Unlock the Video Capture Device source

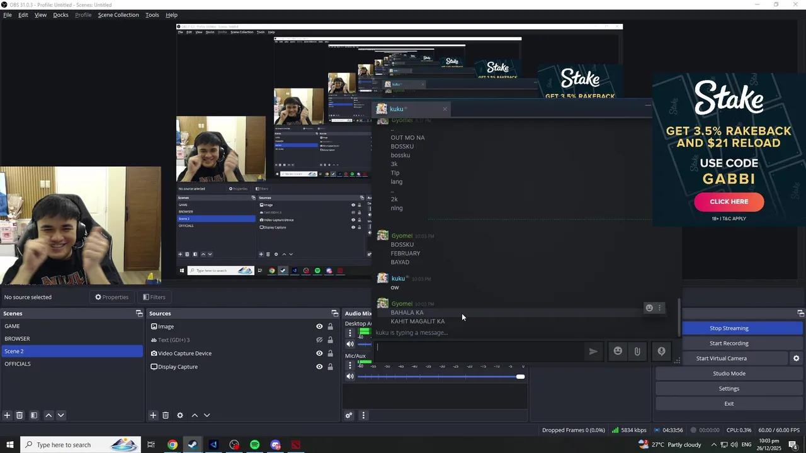[330, 354]
